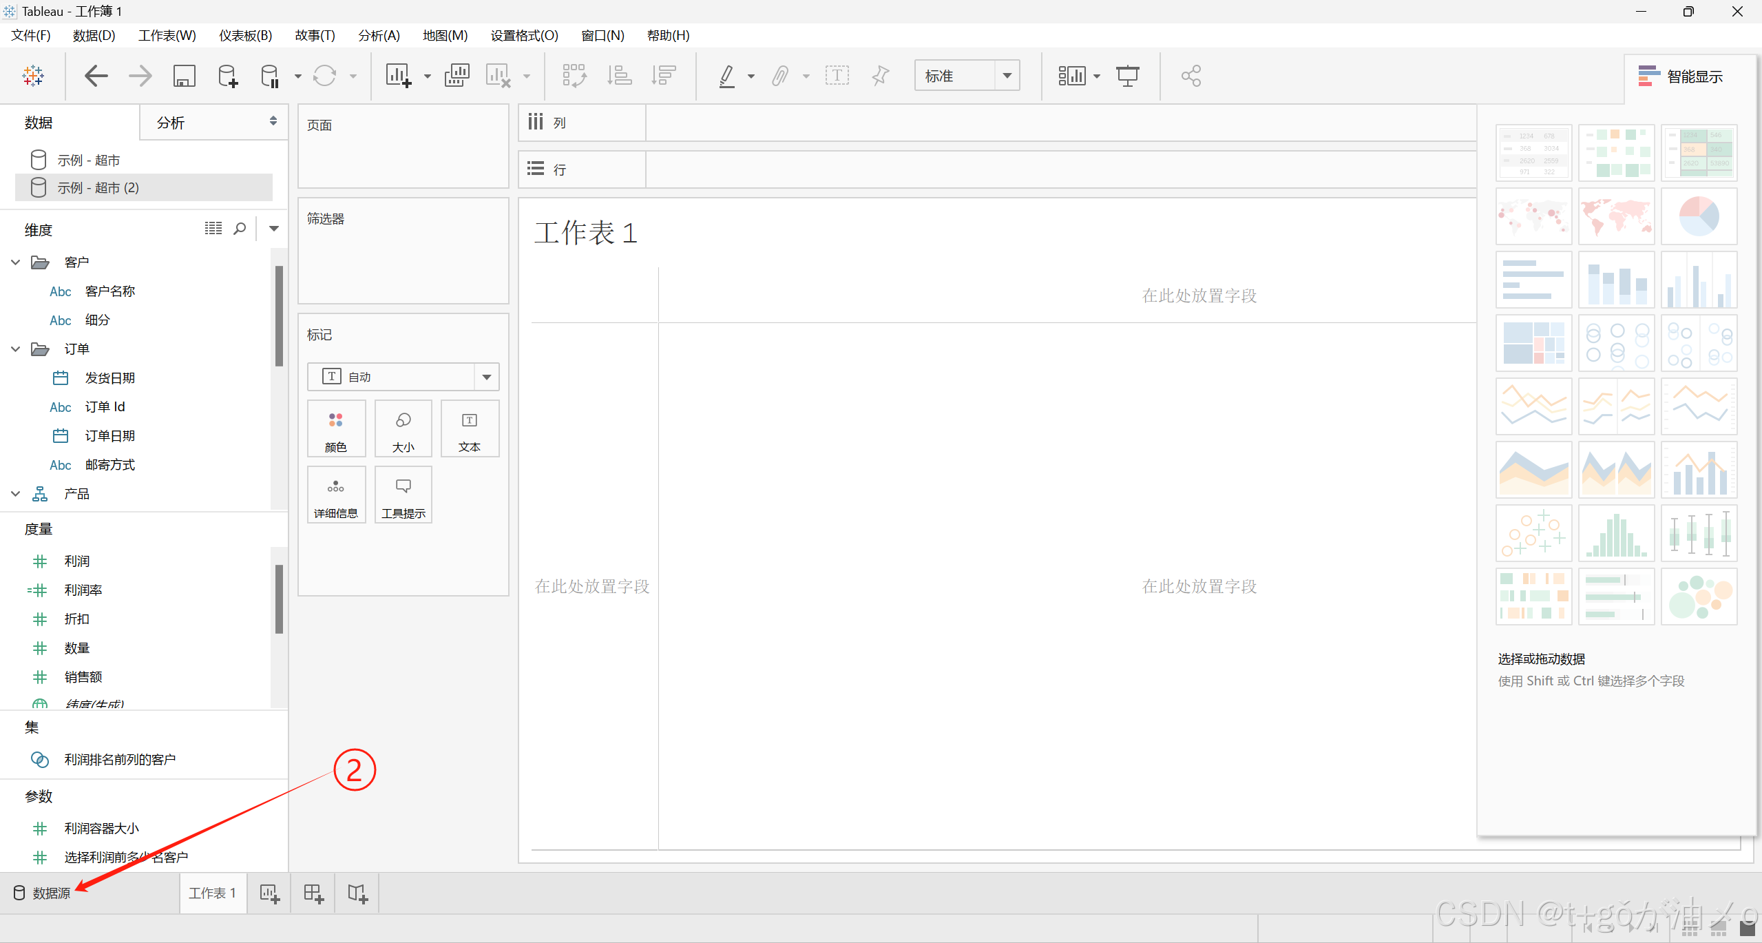Click the 颜色 marks button
The height and width of the screenshot is (943, 1762).
(335, 429)
